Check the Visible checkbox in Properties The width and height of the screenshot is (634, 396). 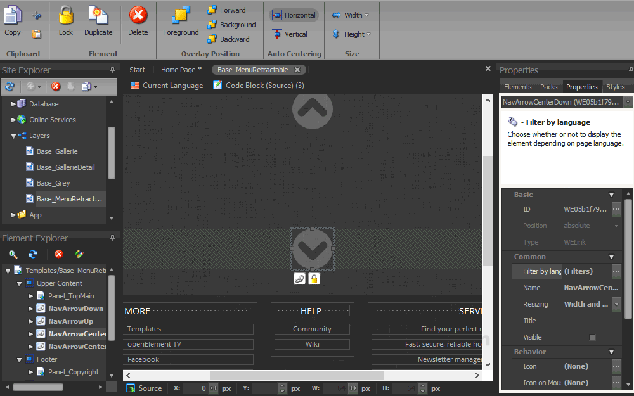(592, 336)
